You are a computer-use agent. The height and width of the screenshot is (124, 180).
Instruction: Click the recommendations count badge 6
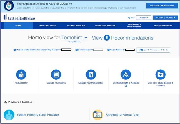tap(107, 38)
